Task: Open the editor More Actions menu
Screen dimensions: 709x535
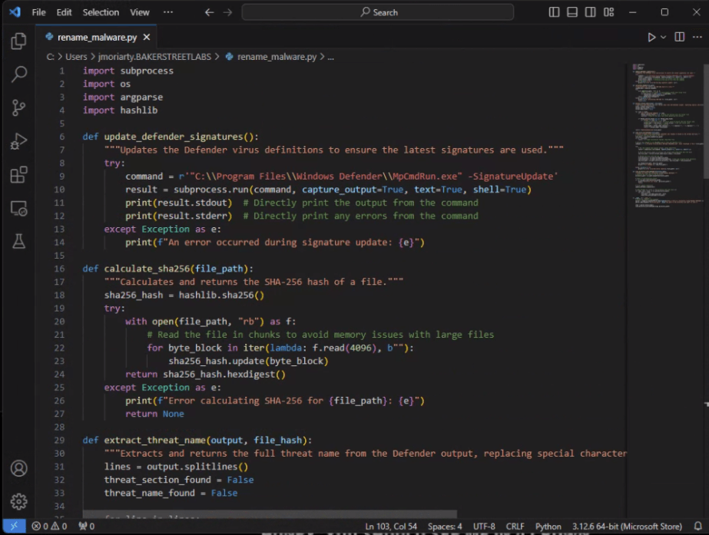Action: coord(698,36)
